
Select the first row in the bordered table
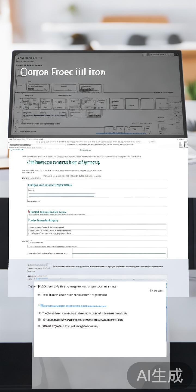[97, 227]
